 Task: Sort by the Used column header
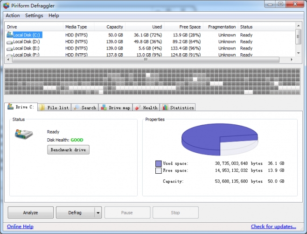coord(145,27)
